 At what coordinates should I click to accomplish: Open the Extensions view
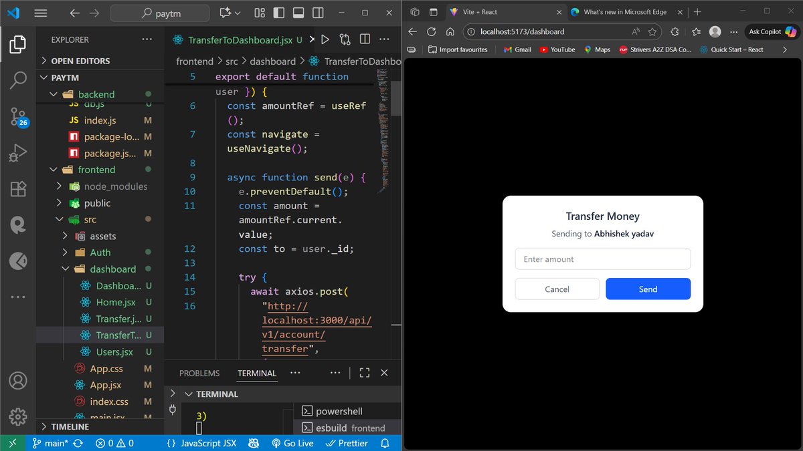coord(17,189)
